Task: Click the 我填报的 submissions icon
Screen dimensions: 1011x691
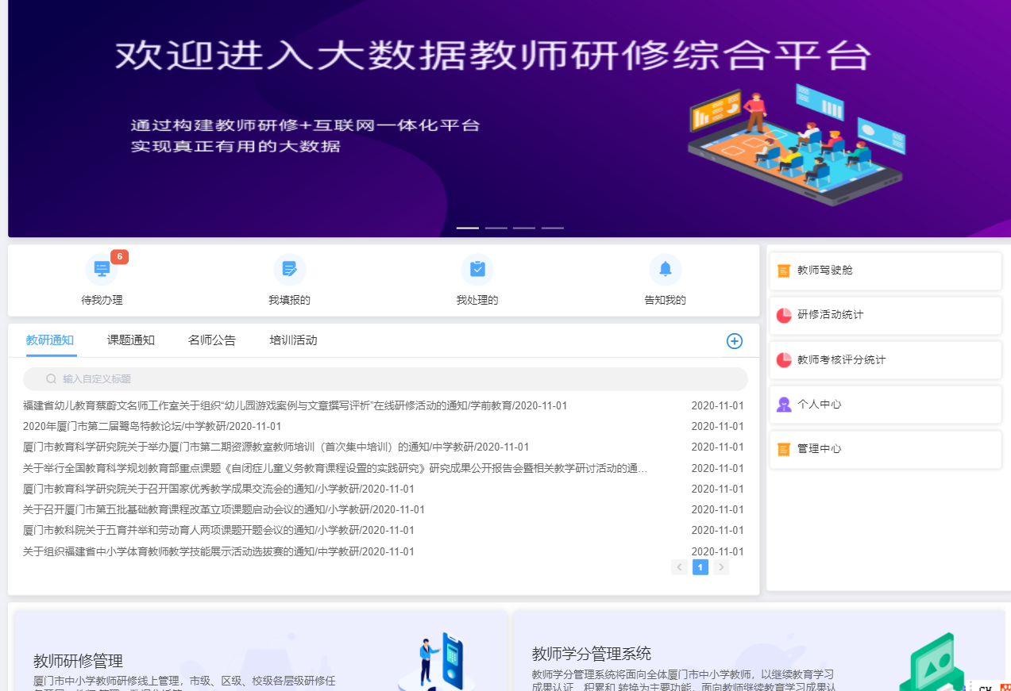Action: [x=289, y=269]
